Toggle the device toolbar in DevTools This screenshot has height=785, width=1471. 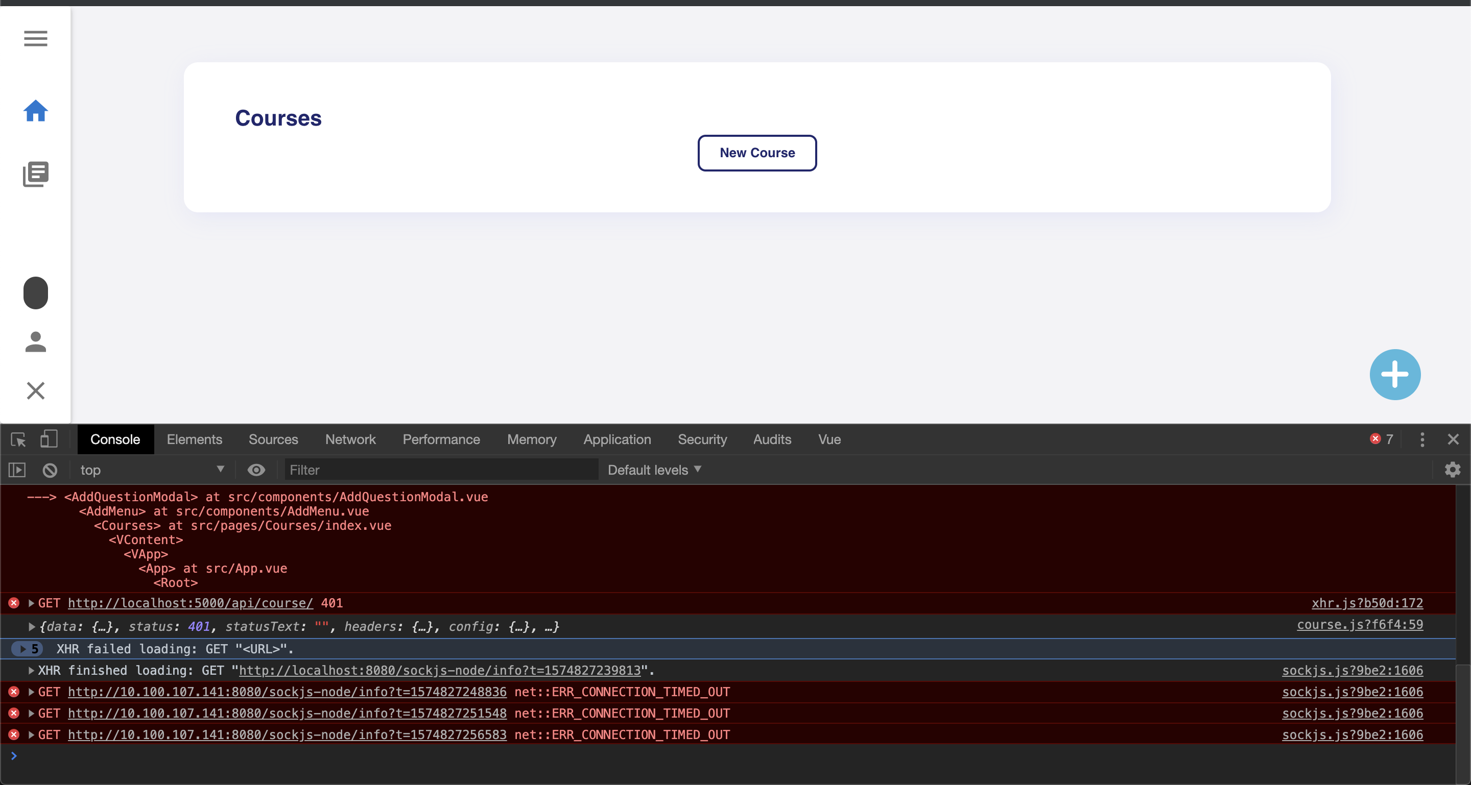(49, 439)
